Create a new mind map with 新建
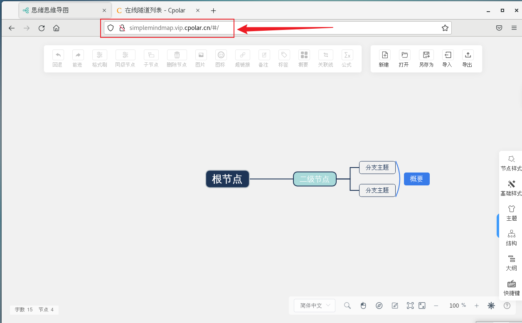 [x=384, y=58]
